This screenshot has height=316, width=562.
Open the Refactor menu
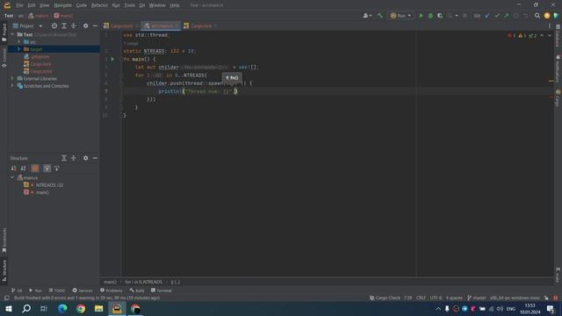[99, 5]
